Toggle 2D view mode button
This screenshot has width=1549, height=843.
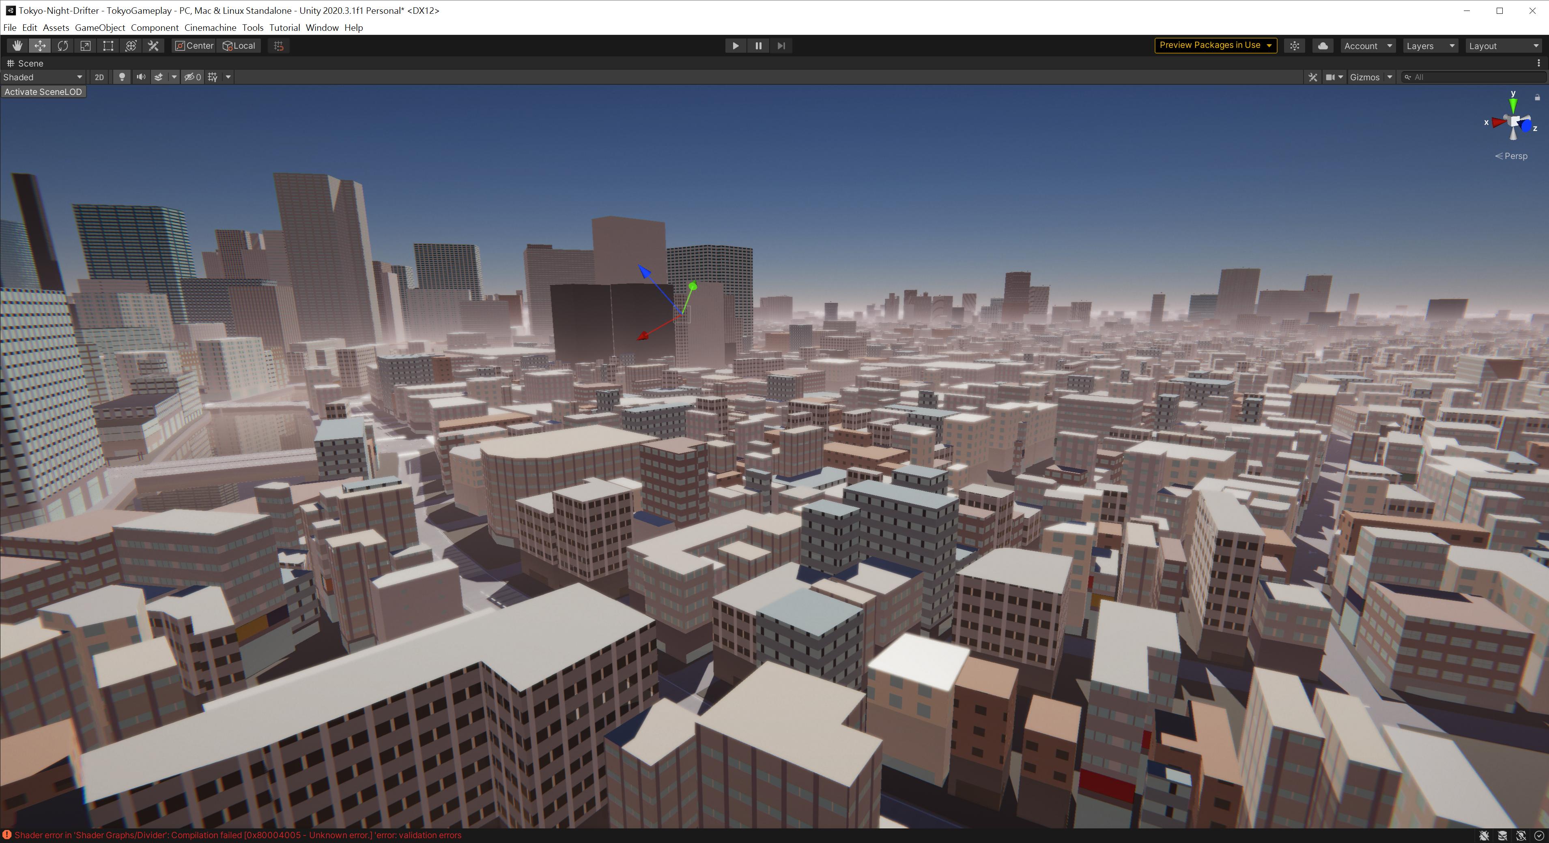click(x=101, y=77)
